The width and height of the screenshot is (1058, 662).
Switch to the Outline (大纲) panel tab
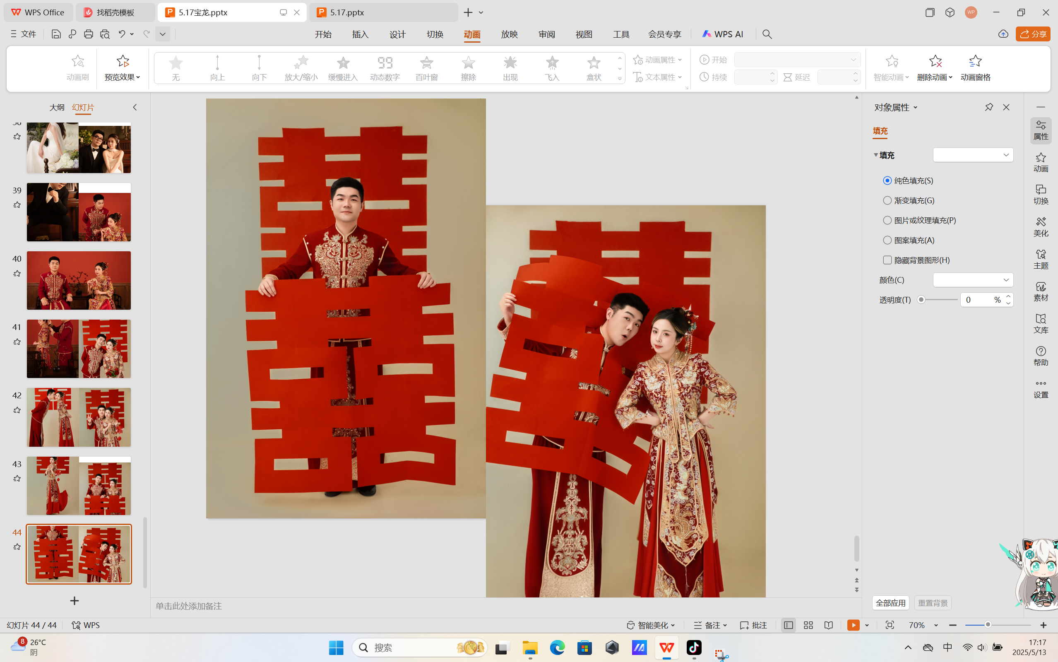click(x=57, y=107)
